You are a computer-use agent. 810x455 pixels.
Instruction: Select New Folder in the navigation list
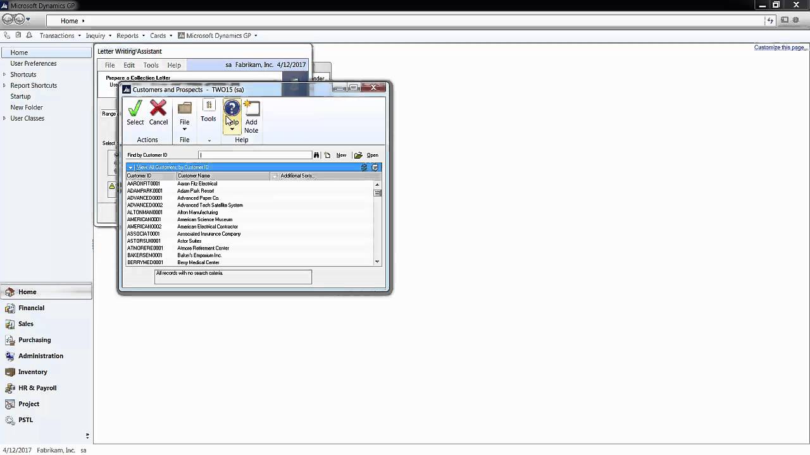click(x=27, y=107)
